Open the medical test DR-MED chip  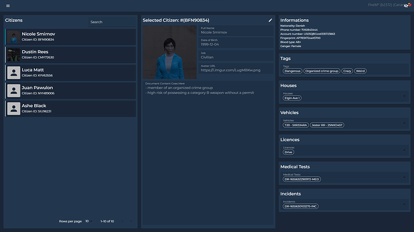click(x=302, y=179)
